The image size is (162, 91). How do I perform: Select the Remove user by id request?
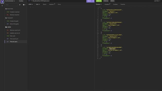(16, 30)
